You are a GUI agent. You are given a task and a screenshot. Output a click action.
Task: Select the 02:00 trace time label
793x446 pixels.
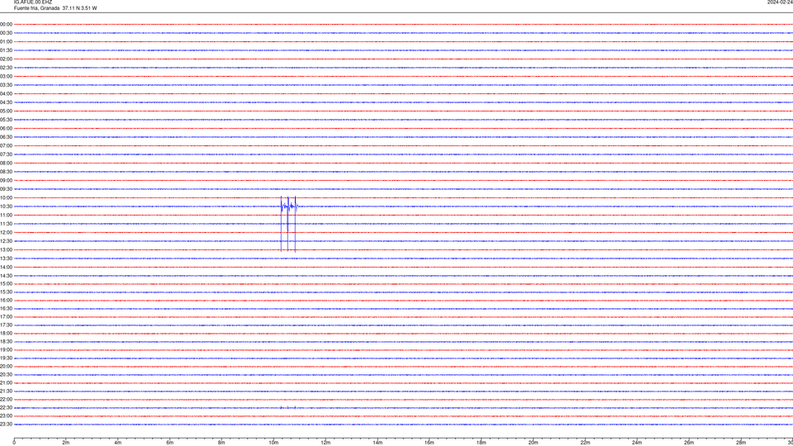coord(6,59)
